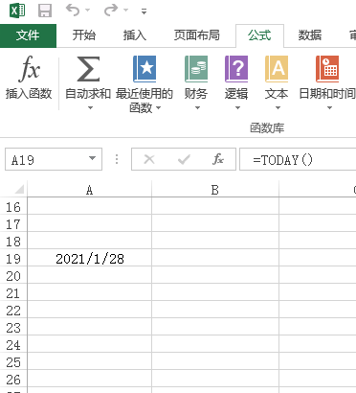
Task: Select row 20 header
Action: (13, 276)
